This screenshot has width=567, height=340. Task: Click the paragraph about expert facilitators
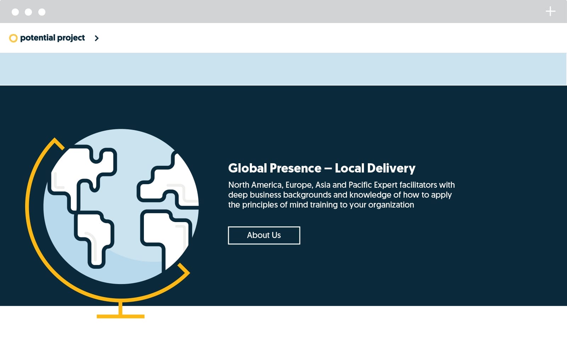(341, 195)
